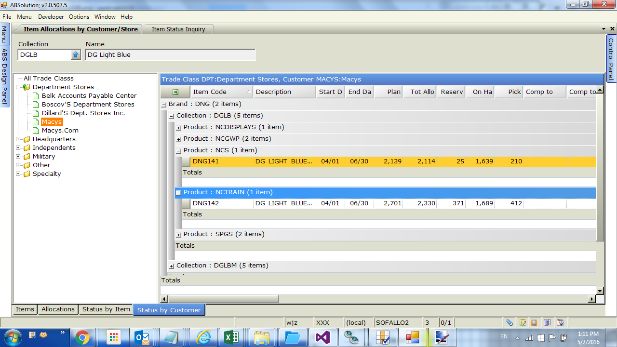Click the Plan column header
The height and width of the screenshot is (347, 617).
pos(388,92)
